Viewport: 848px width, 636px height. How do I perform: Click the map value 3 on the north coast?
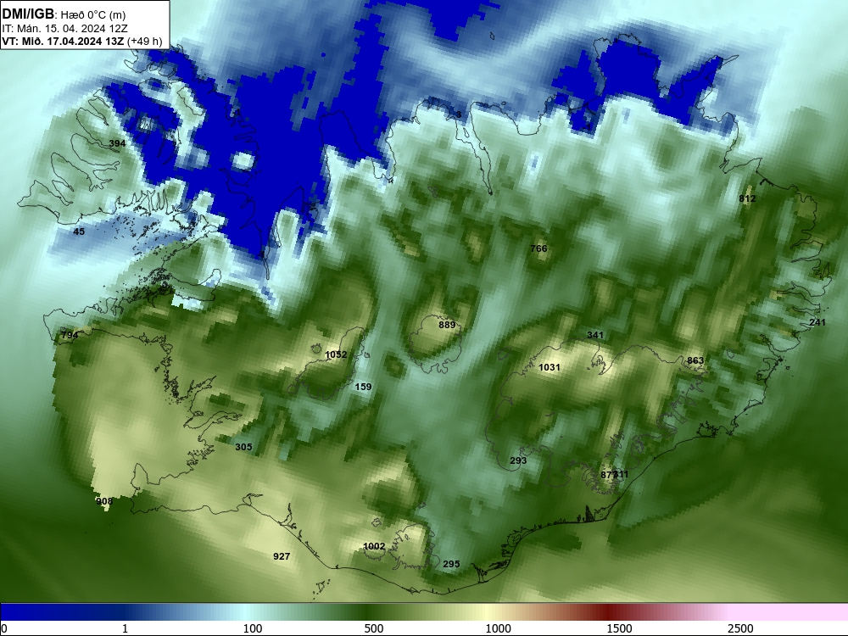(x=459, y=114)
